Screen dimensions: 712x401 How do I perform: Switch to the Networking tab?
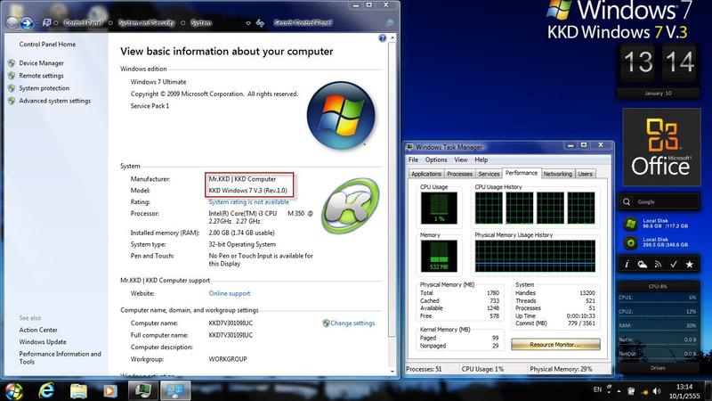pyautogui.click(x=558, y=174)
